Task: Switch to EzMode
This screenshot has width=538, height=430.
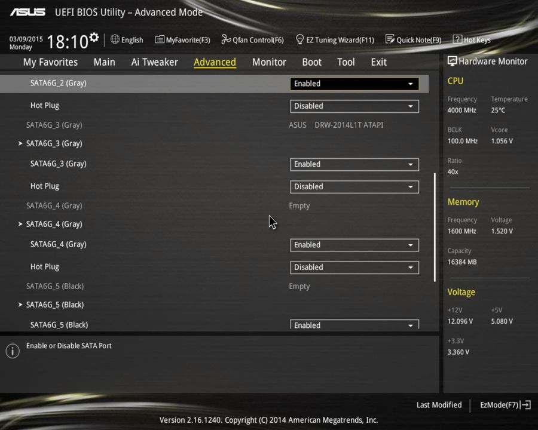Action: (x=500, y=404)
